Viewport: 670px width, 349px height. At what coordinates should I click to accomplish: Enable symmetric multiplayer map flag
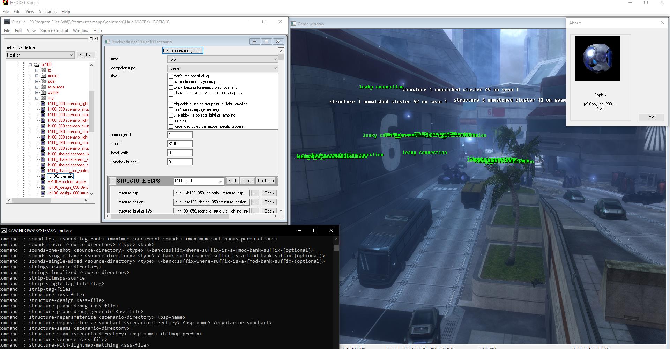171,82
